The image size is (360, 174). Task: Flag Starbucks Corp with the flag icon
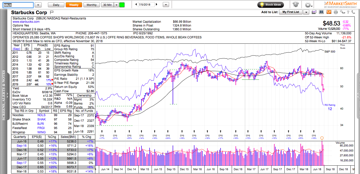pyautogui.click(x=52, y=12)
